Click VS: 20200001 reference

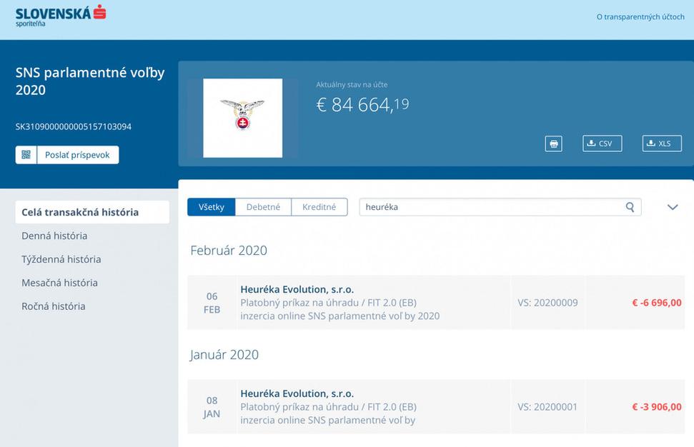click(x=547, y=407)
